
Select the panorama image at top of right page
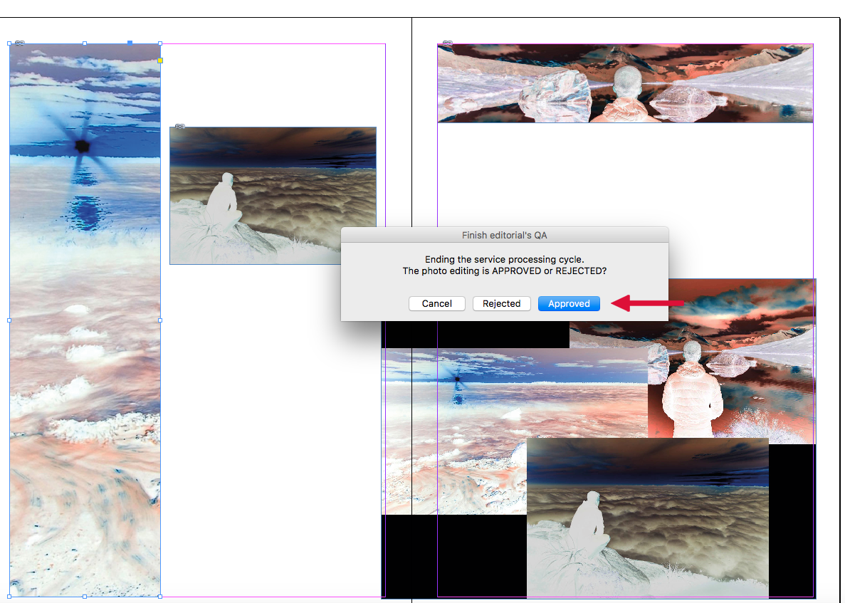pyautogui.click(x=625, y=83)
